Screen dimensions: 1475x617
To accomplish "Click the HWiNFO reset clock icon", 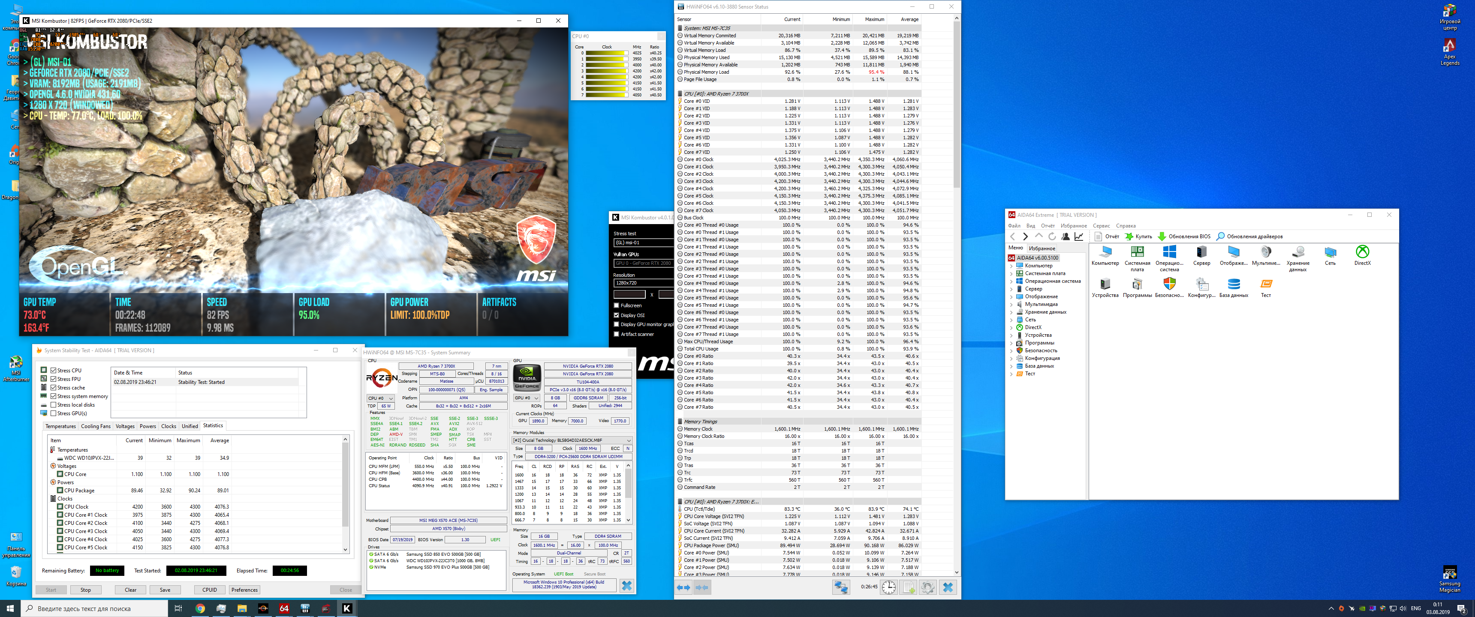I will click(889, 587).
